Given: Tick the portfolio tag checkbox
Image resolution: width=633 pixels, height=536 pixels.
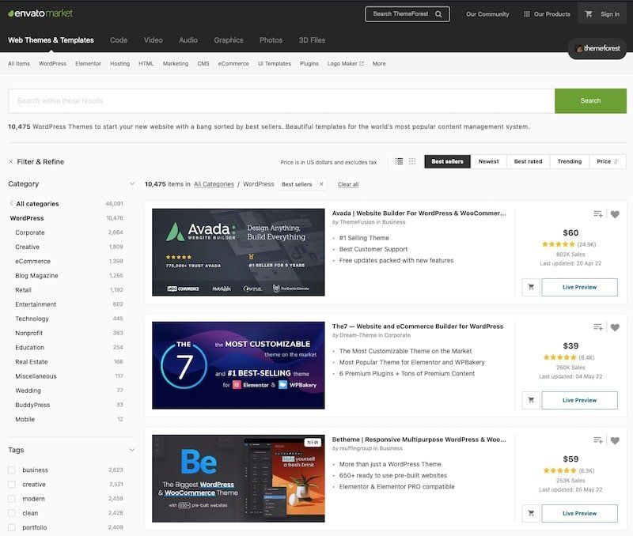Looking at the screenshot, I should pyautogui.click(x=12, y=527).
